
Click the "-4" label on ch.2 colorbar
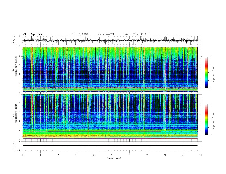pyautogui.click(x=210, y=112)
